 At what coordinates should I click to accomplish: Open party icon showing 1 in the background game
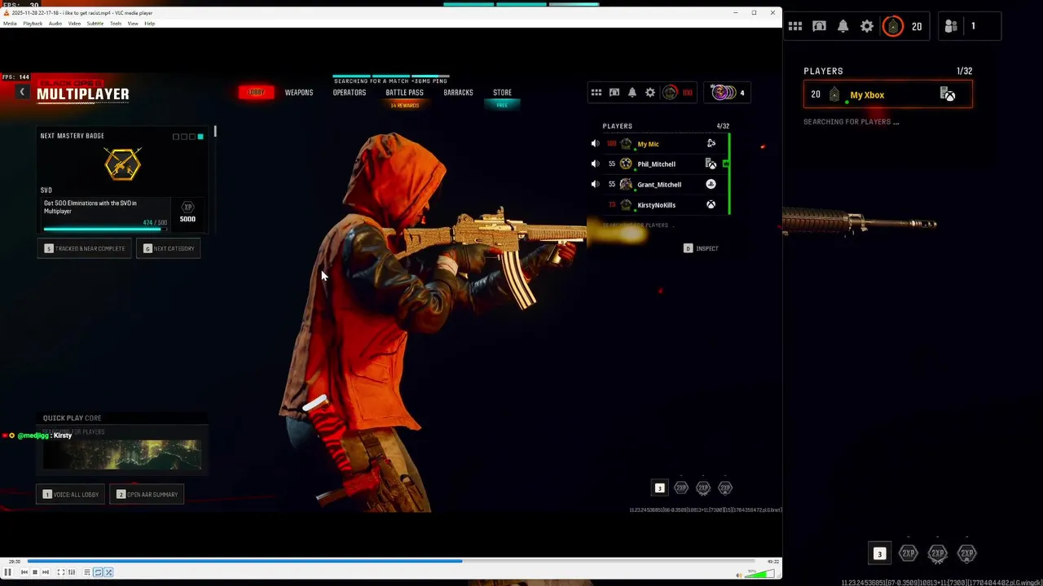pyautogui.click(x=969, y=26)
